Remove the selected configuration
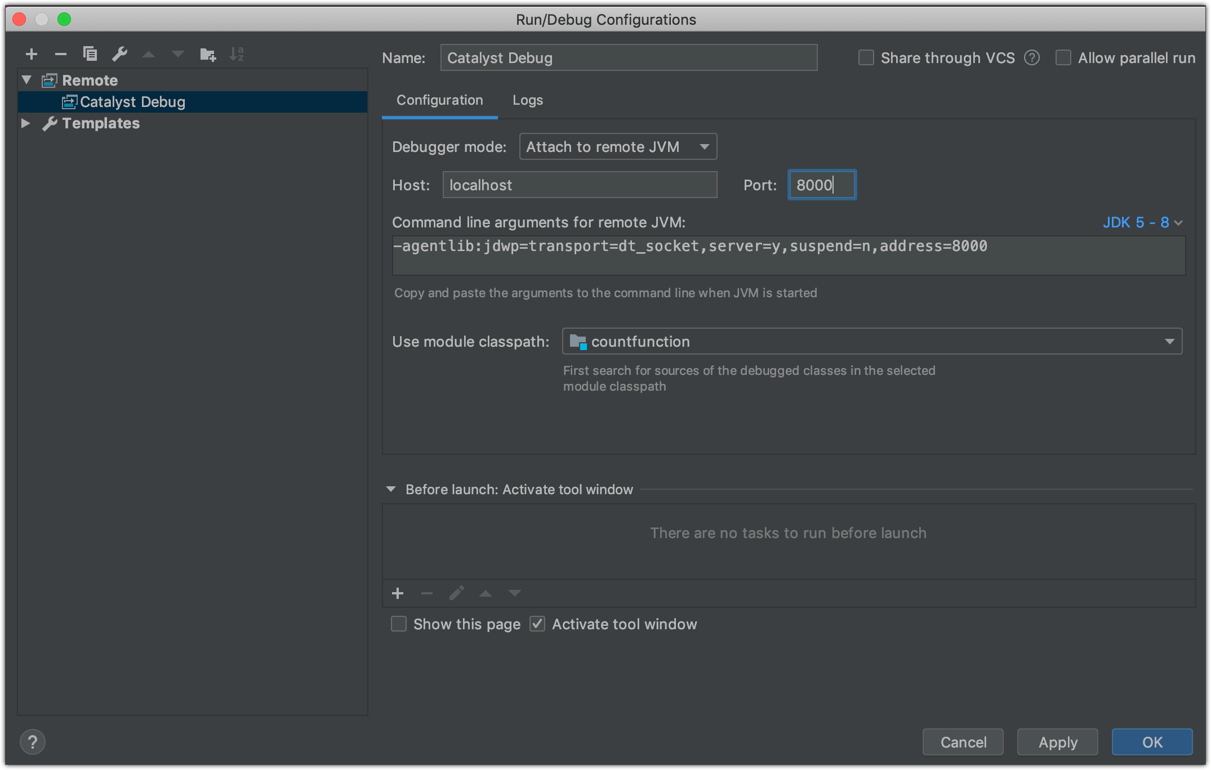This screenshot has height=770, width=1211. point(61,54)
